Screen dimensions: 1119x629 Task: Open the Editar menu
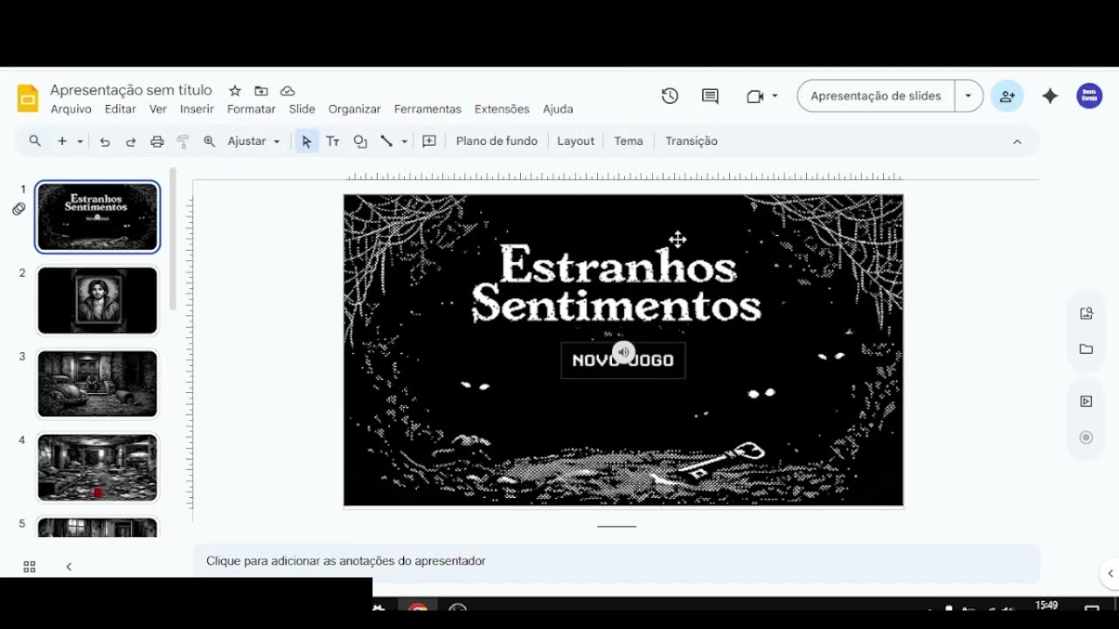click(x=121, y=109)
